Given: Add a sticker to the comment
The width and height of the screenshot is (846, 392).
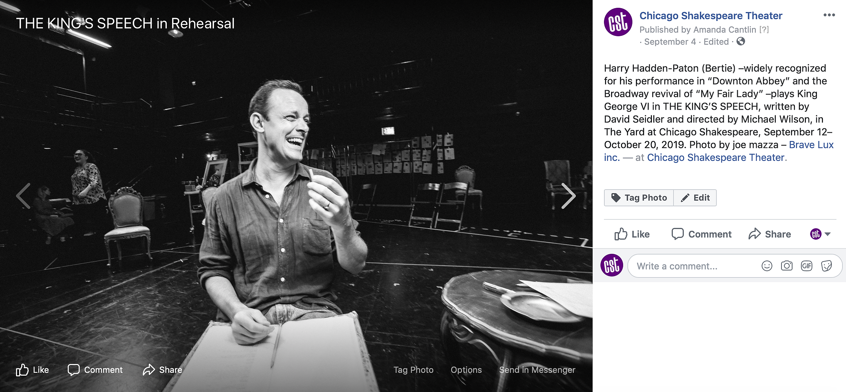Looking at the screenshot, I should tap(826, 266).
